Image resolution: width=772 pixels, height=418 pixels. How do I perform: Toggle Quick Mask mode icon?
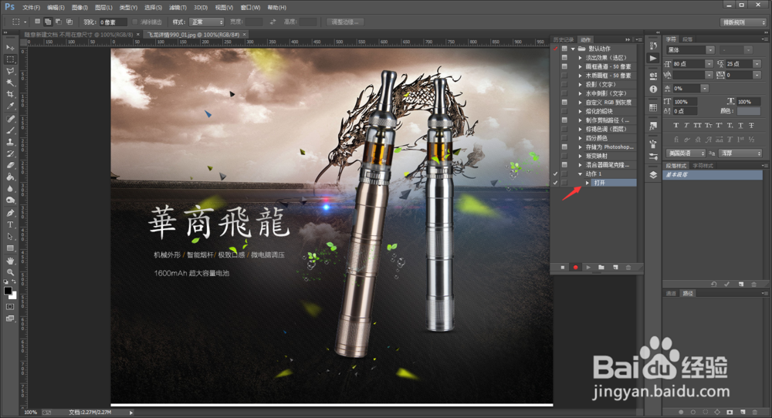coord(10,307)
